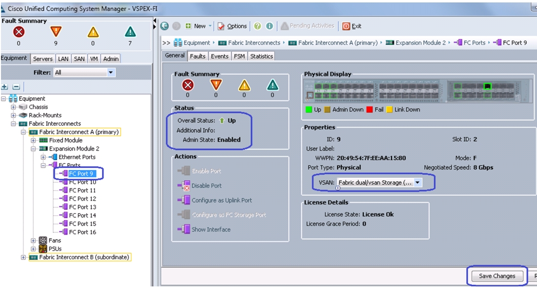537x302 pixels.
Task: Expand the PSUs tree node
Action: click(33, 249)
